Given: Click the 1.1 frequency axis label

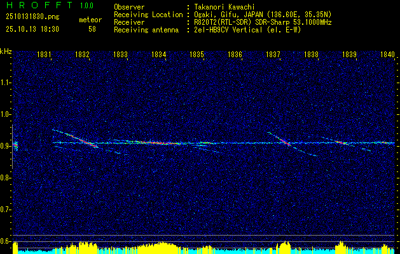Looking at the screenshot, I should (x=6, y=83).
